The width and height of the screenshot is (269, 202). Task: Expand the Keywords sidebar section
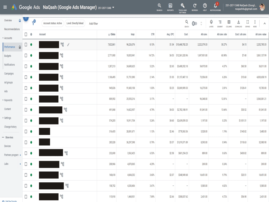(3, 100)
